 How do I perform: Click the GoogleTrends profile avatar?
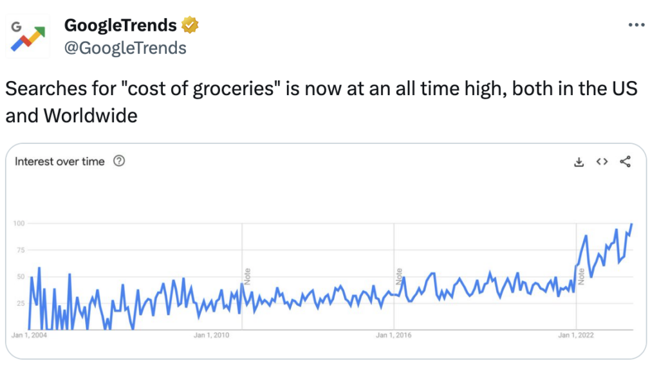point(28,36)
